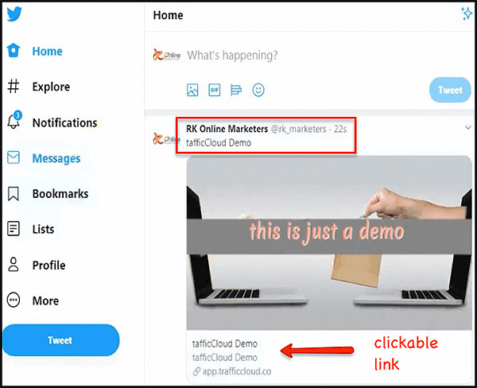
Task: Create a poll using the poll icon
Action: 236,90
